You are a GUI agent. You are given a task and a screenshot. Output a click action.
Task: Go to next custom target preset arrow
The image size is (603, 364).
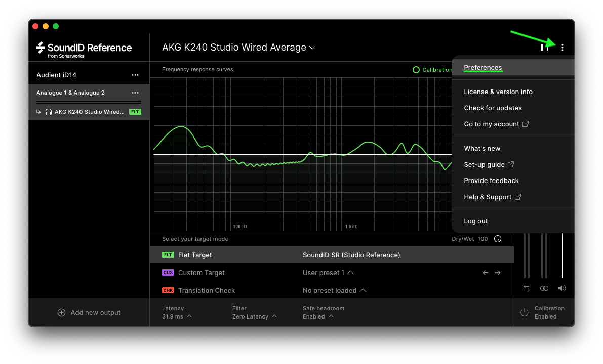click(498, 272)
